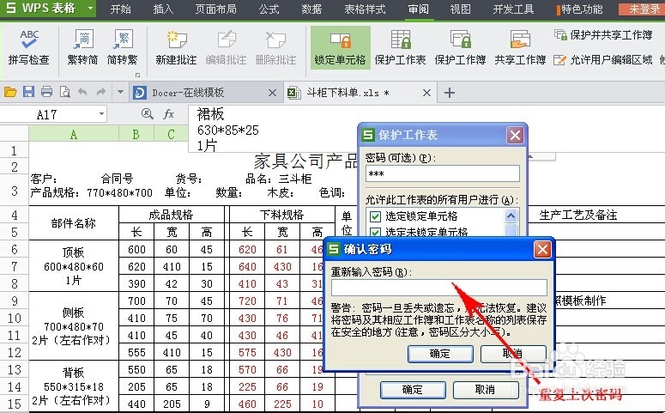Image resolution: width=665 pixels, height=413 pixels.
Task: Select column C header
Action: 171,134
